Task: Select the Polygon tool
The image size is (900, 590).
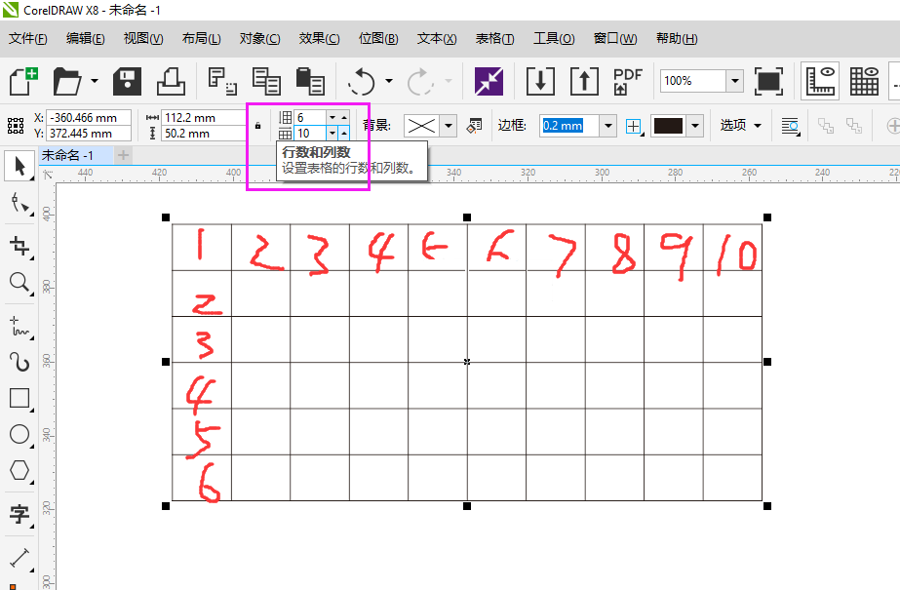Action: (20, 470)
